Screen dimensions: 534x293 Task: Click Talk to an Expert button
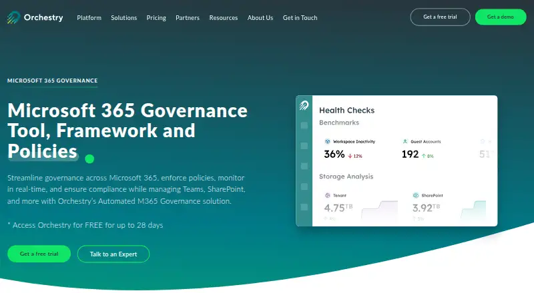coord(113,254)
